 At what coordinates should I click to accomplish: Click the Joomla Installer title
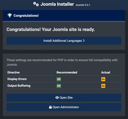(x=57, y=4)
